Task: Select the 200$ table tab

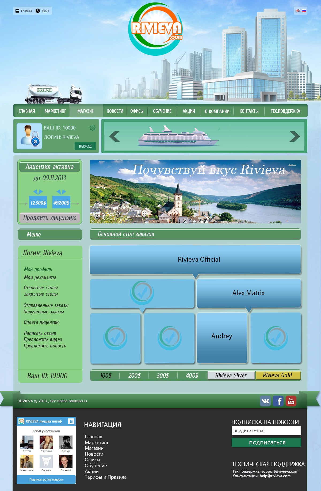Action: tap(134, 375)
